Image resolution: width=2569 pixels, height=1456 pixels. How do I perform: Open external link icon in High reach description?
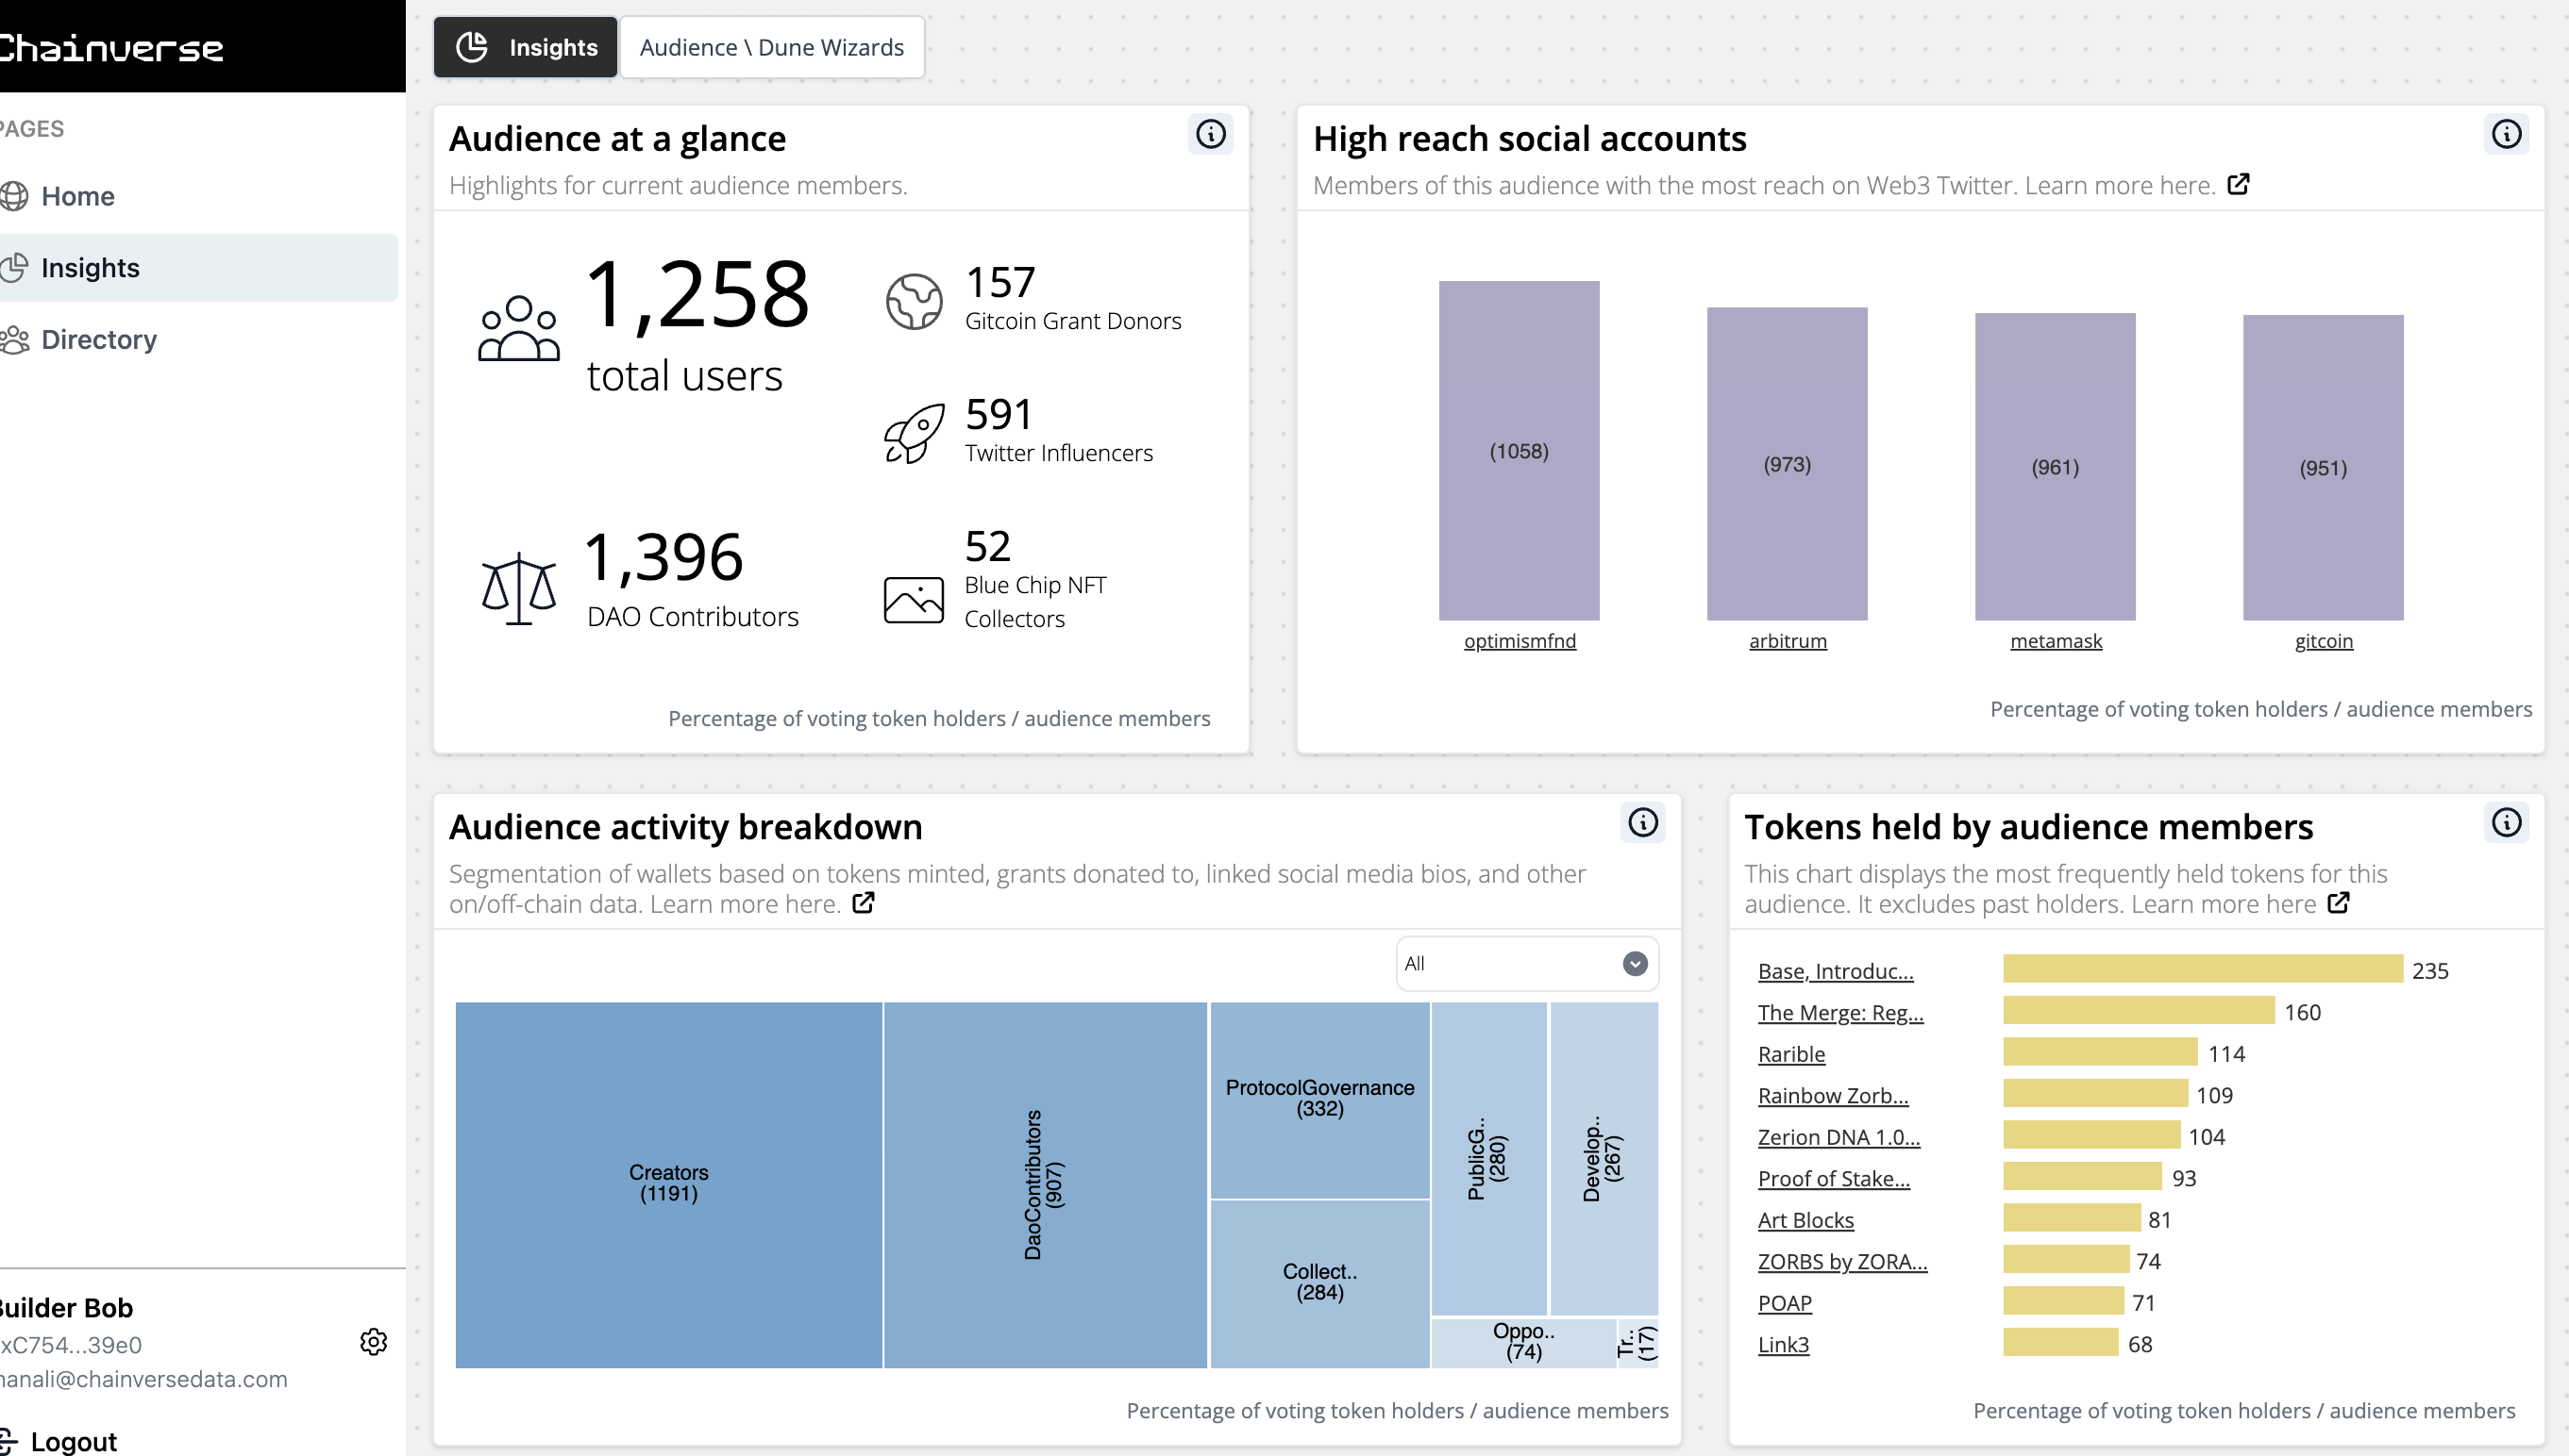pyautogui.click(x=2238, y=184)
